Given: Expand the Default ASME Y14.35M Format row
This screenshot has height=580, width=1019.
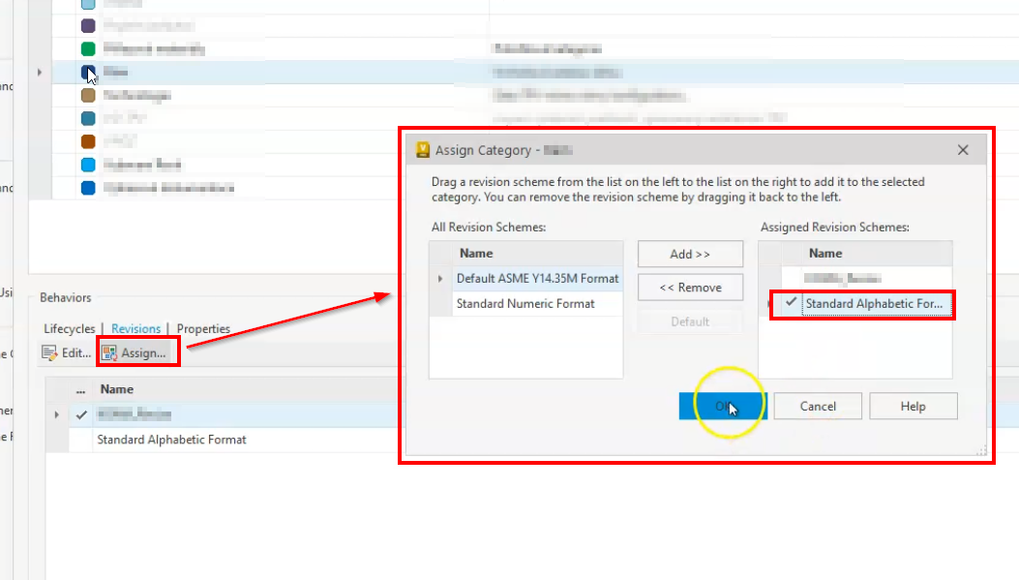Looking at the screenshot, I should 439,278.
